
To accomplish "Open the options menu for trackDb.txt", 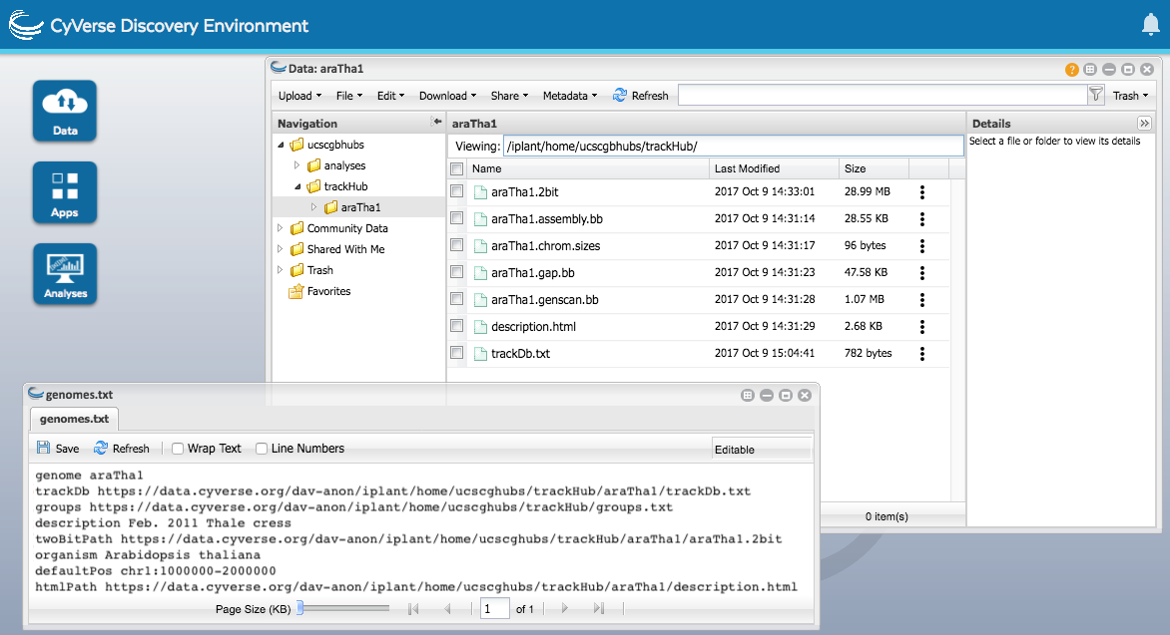I will pyautogui.click(x=922, y=354).
